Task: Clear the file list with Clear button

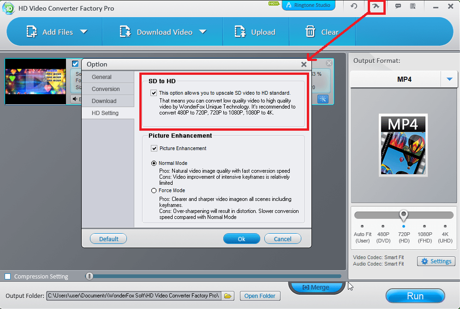Action: [322, 32]
